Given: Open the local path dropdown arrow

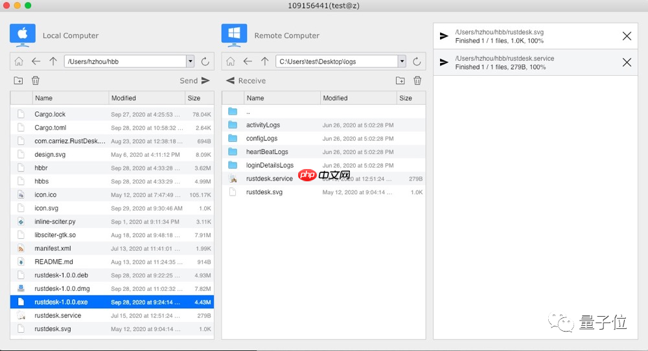Looking at the screenshot, I should coord(190,62).
